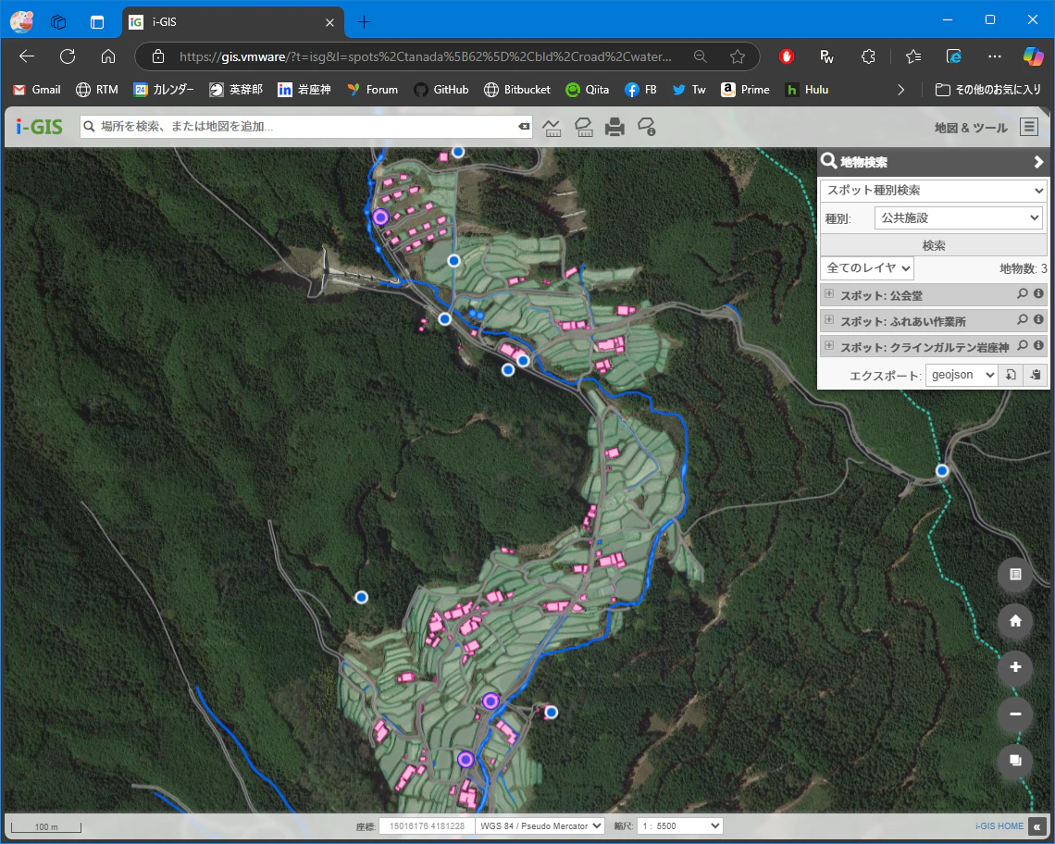Image resolution: width=1055 pixels, height=844 pixels.
Task: Show info for スポット: ふれあい作業所
Action: (x=1038, y=319)
